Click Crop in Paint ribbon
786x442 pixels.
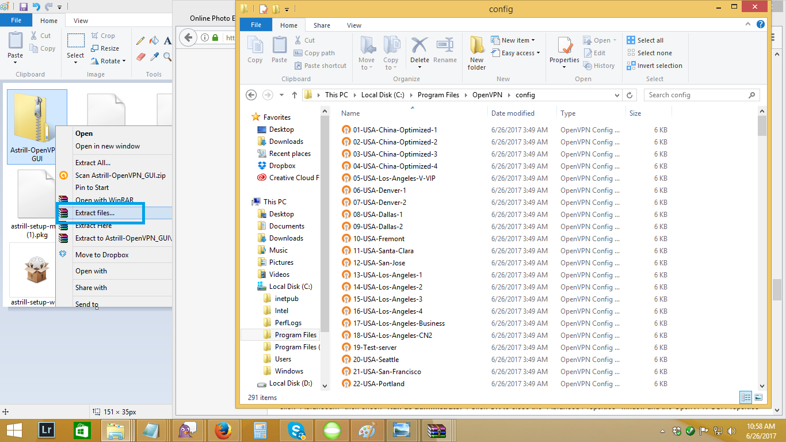[102, 36]
